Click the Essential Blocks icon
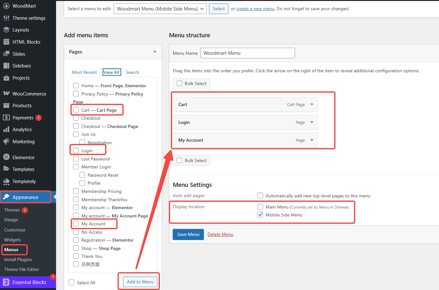This screenshot has width=439, height=290. click(x=6, y=282)
